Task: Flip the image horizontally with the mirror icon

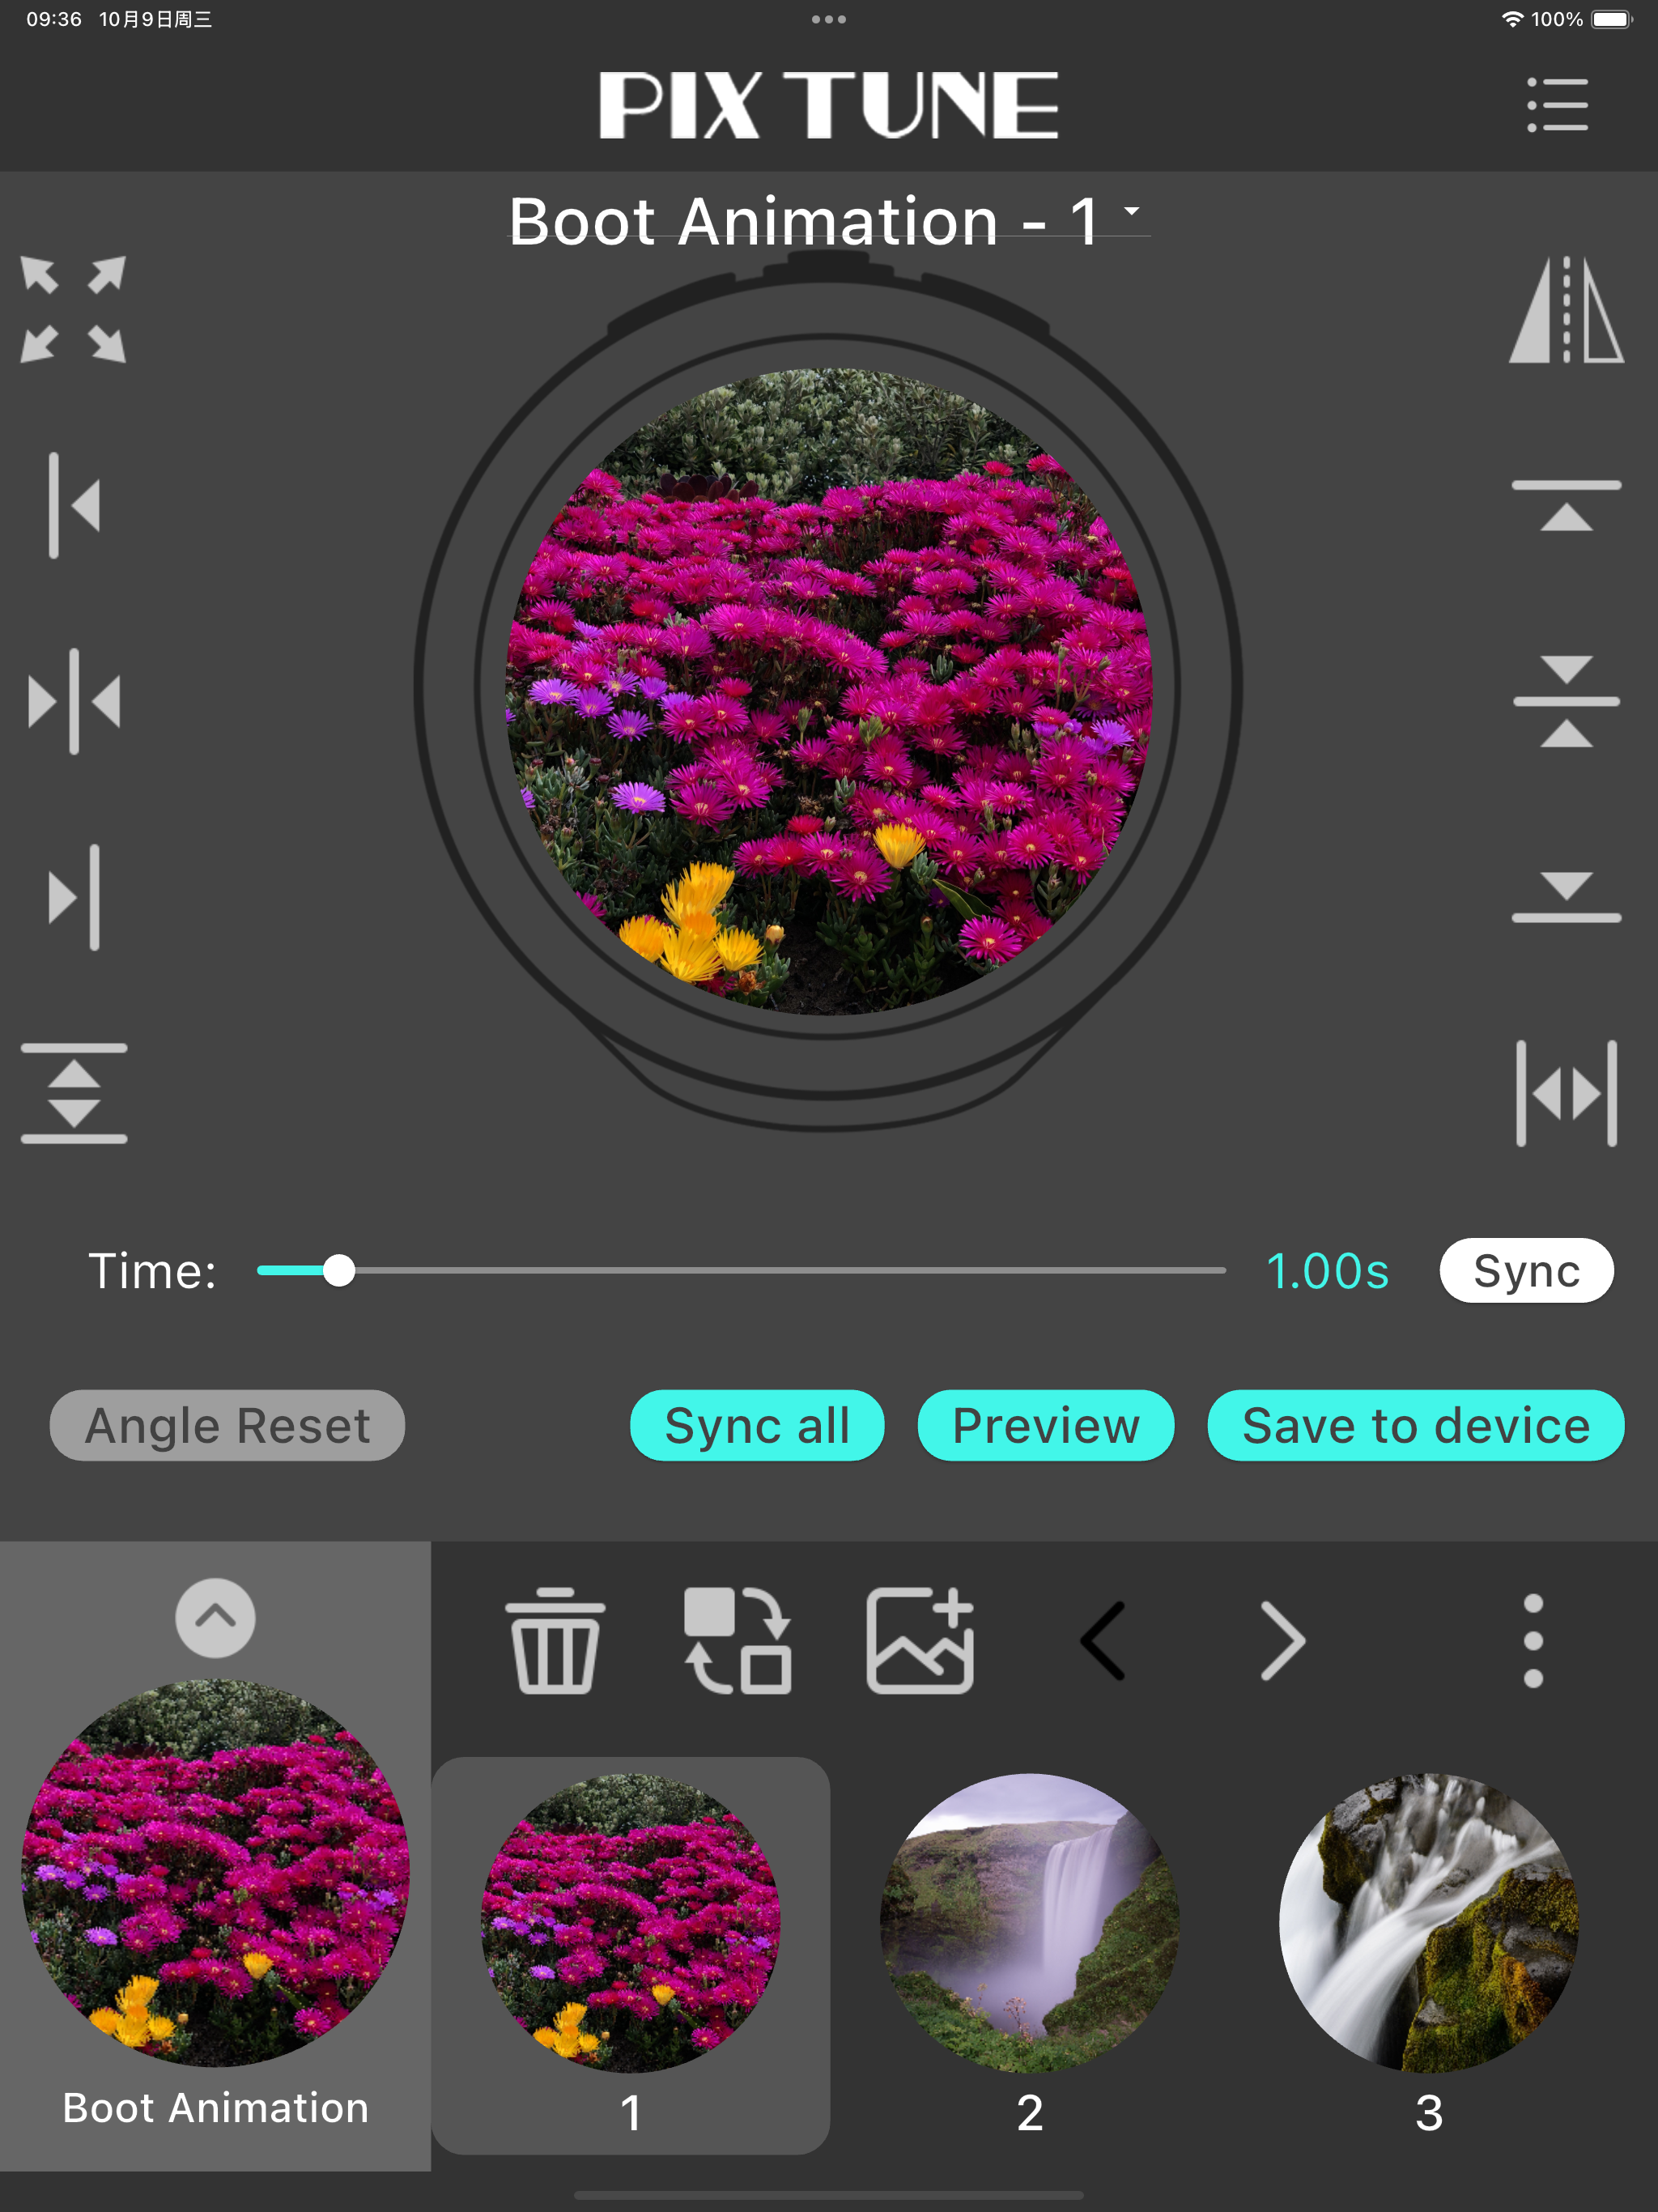Action: tap(1566, 309)
